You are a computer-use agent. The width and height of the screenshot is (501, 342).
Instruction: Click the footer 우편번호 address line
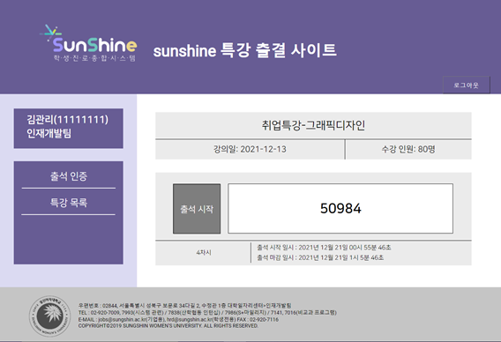(x=184, y=306)
